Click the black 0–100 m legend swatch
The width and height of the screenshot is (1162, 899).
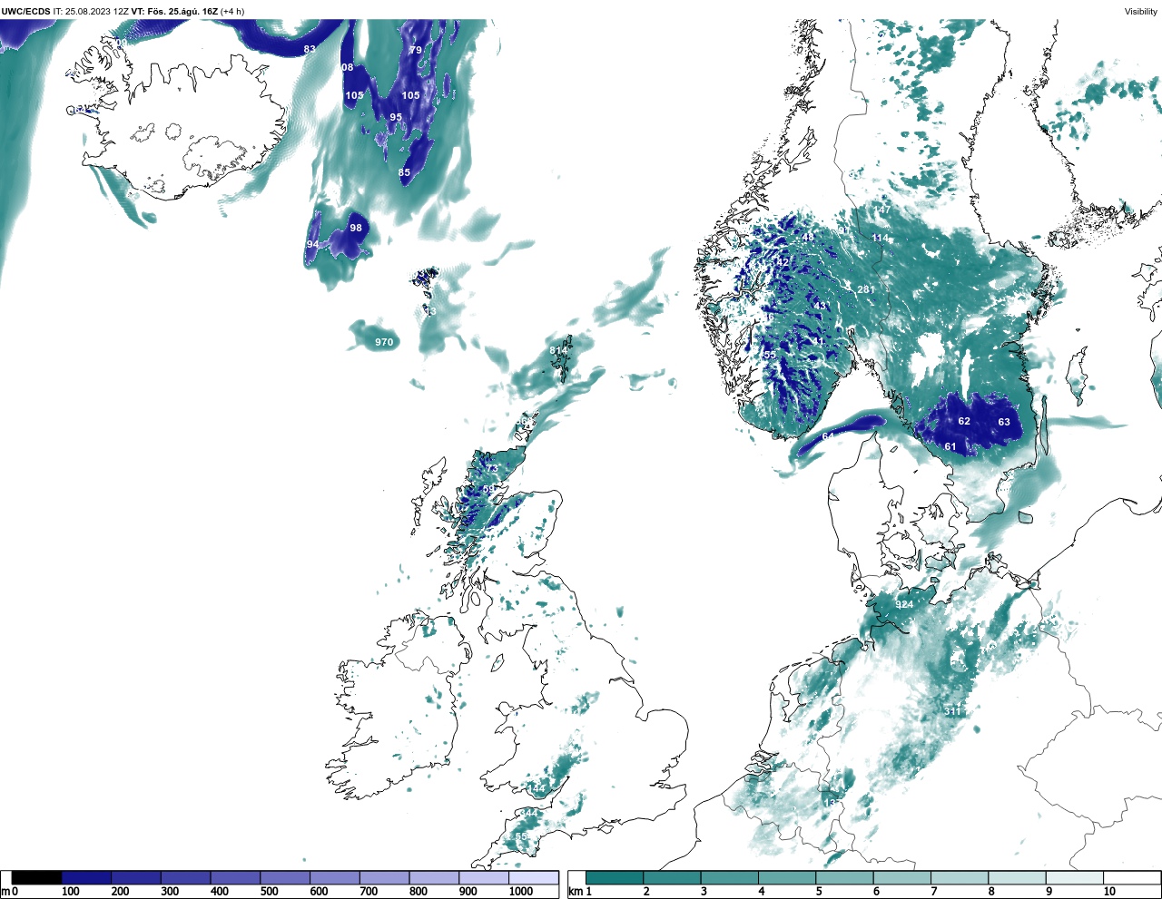[x=36, y=877]
